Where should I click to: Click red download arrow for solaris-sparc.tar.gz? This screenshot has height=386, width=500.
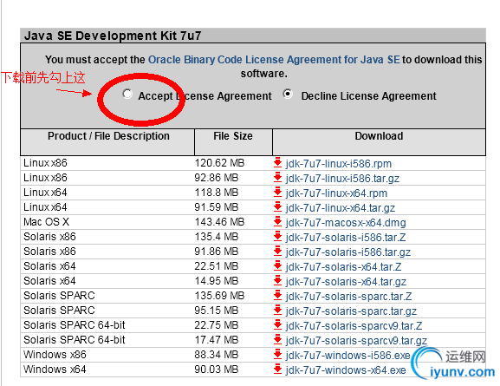coord(278,310)
